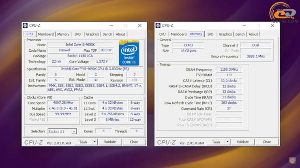
Task: Click the Multiplier value x 46.0
Action: pos(63,108)
